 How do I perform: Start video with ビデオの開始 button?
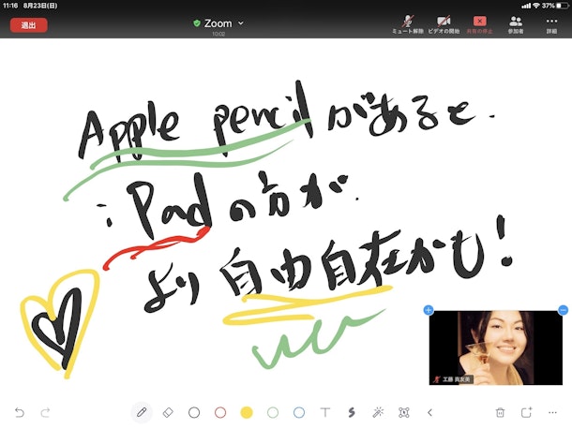[444, 23]
